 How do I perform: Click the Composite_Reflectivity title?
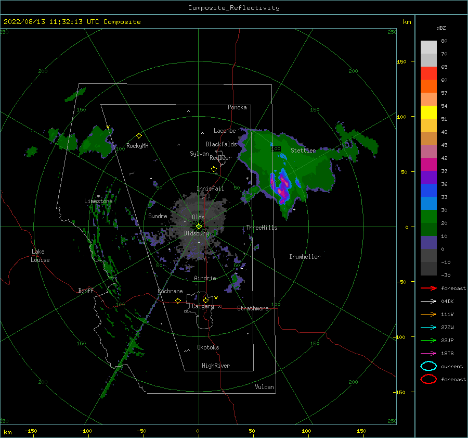coord(233,8)
